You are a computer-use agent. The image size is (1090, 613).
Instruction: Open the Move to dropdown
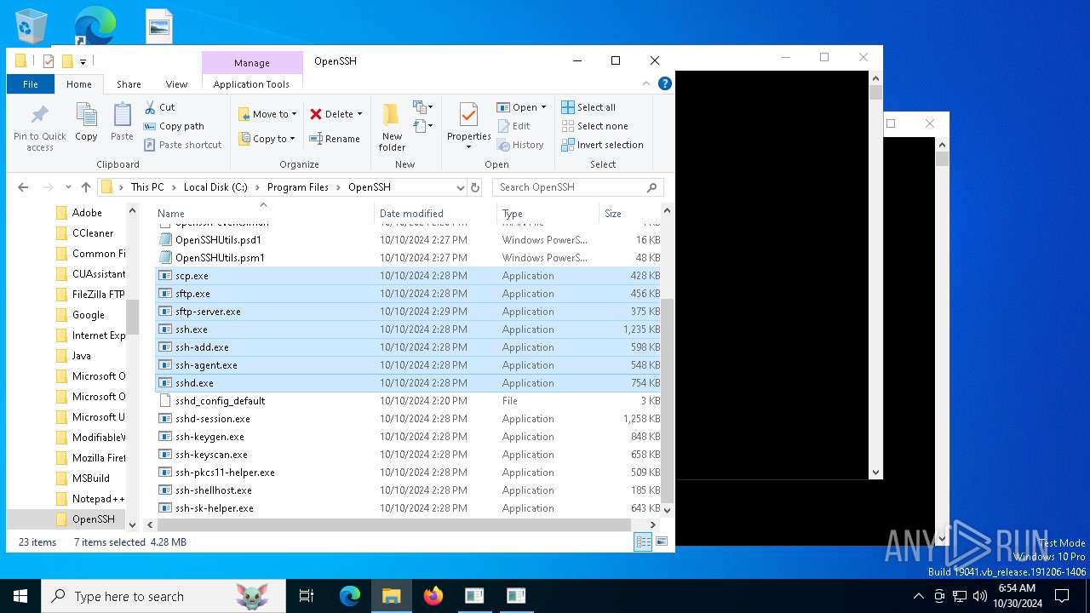click(x=267, y=114)
